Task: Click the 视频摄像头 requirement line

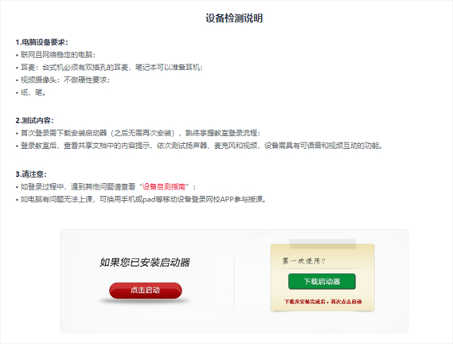Action: (x=63, y=80)
